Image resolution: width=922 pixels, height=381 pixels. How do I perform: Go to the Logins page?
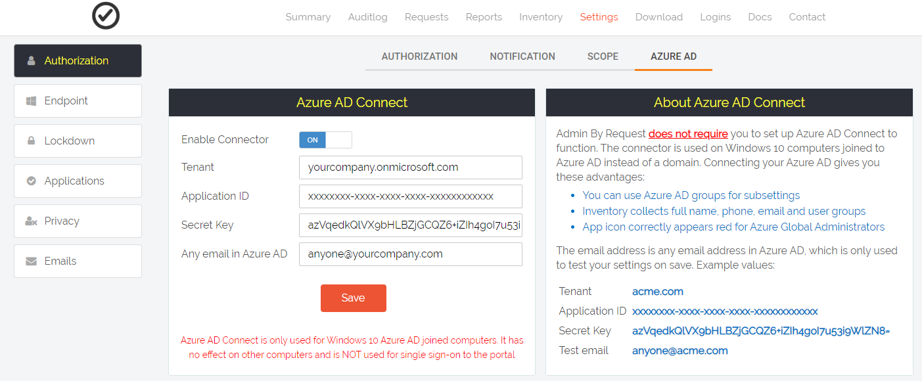click(x=716, y=17)
